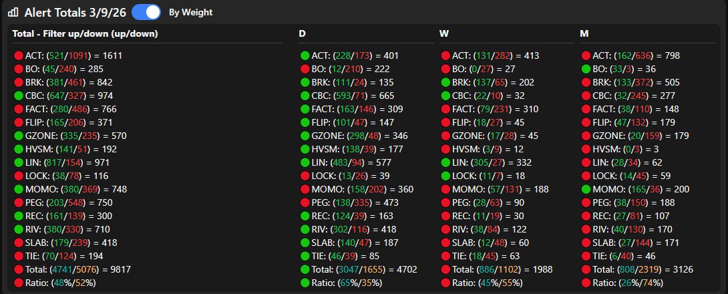Image resolution: width=728 pixels, height=294 pixels.
Task: Click red dot beside Total = 1988
Action: pos(445,270)
